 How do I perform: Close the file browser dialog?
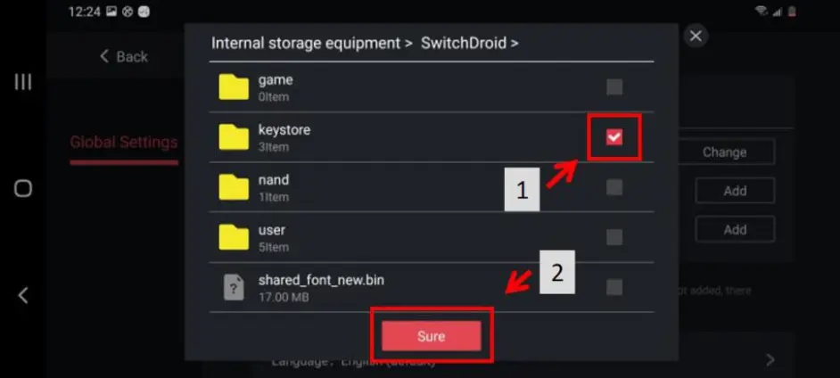pyautogui.click(x=696, y=37)
